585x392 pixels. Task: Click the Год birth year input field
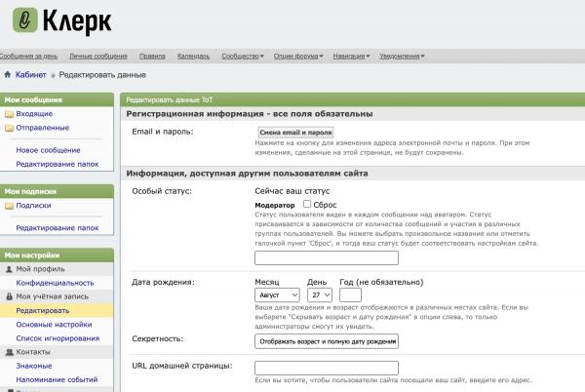click(350, 295)
